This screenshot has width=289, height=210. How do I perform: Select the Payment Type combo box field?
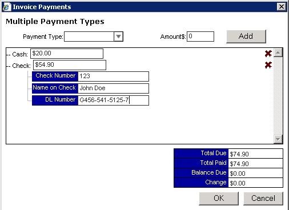[94, 37]
